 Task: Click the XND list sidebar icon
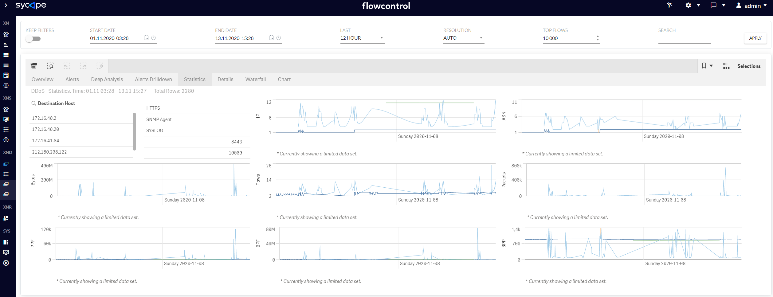pyautogui.click(x=6, y=174)
